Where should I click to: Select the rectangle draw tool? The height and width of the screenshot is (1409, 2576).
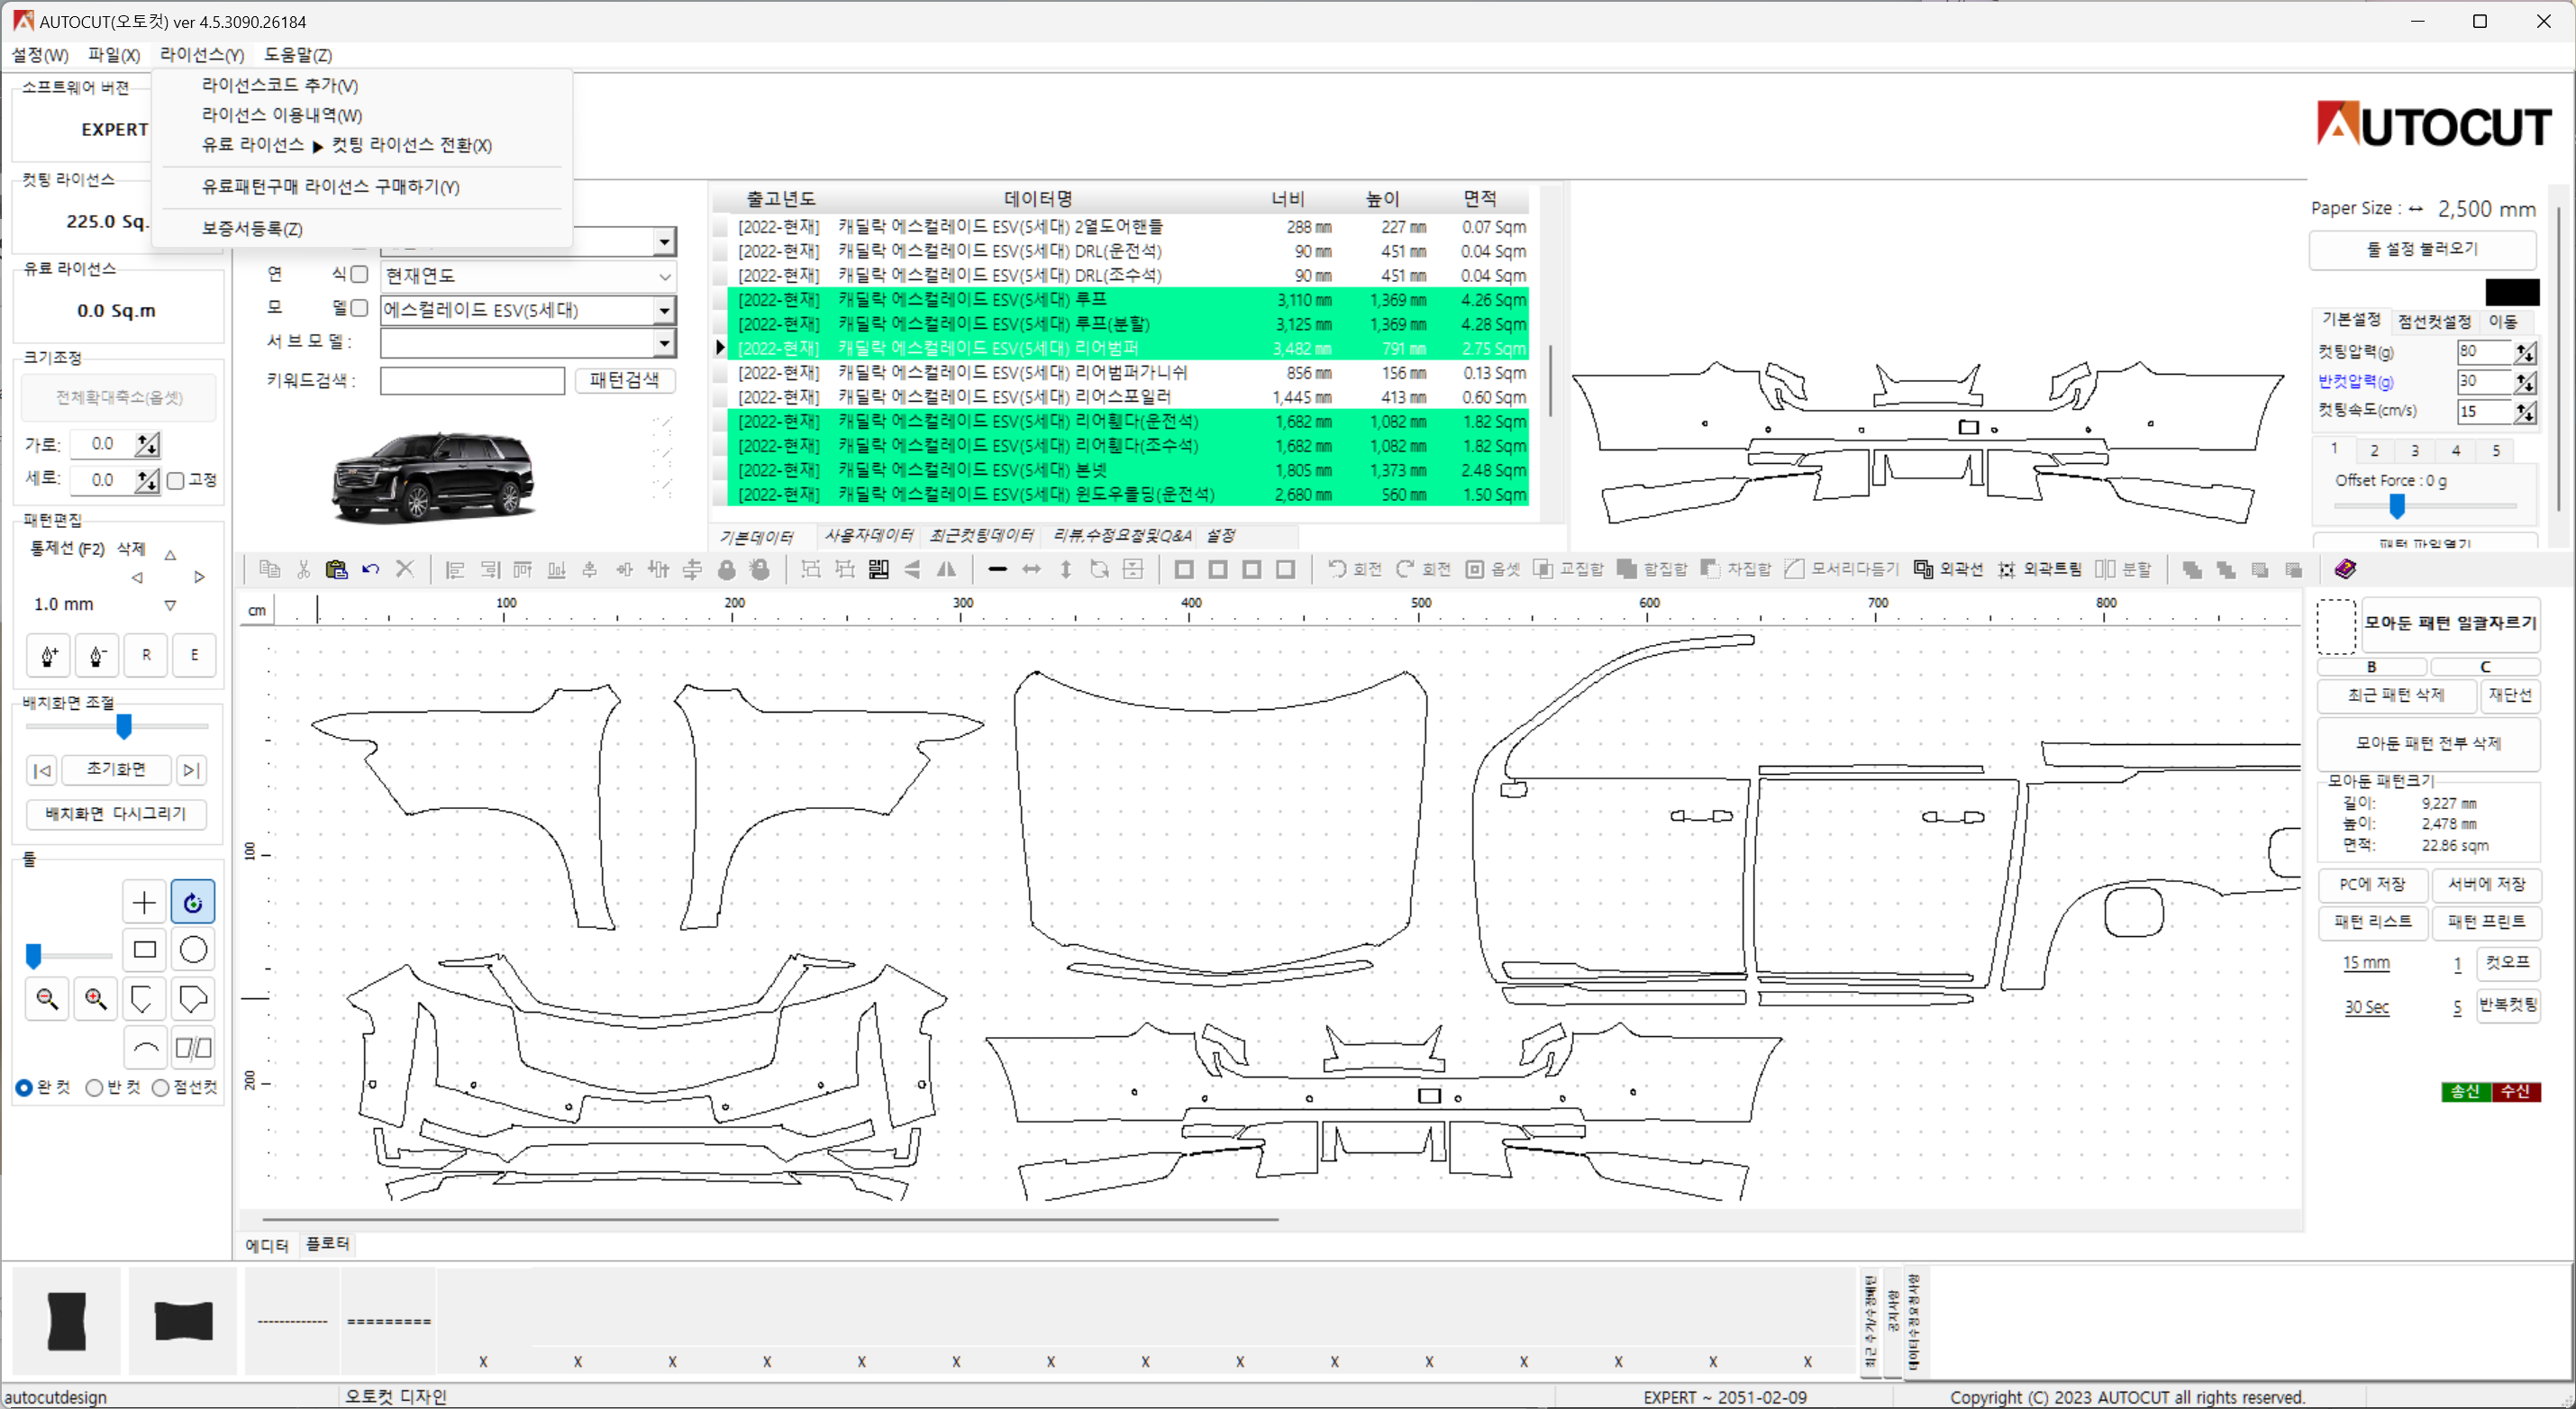[x=144, y=949]
